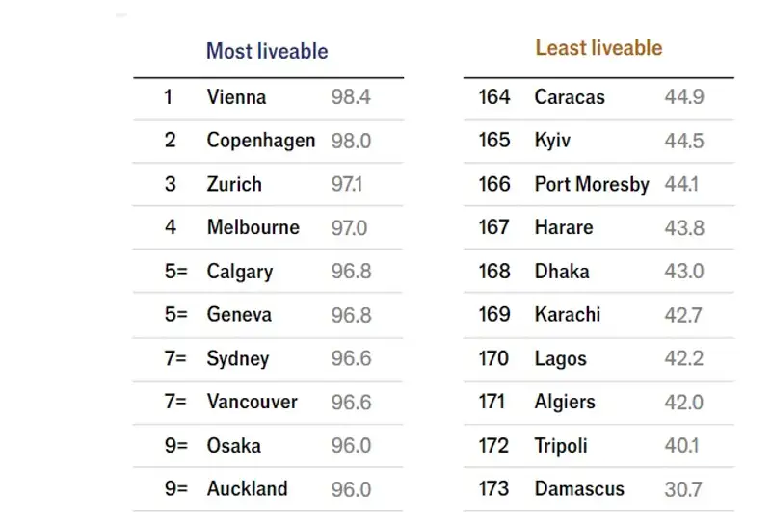The image size is (771, 523).
Task: Click Caracas in the least liveable list
Action: tap(570, 97)
